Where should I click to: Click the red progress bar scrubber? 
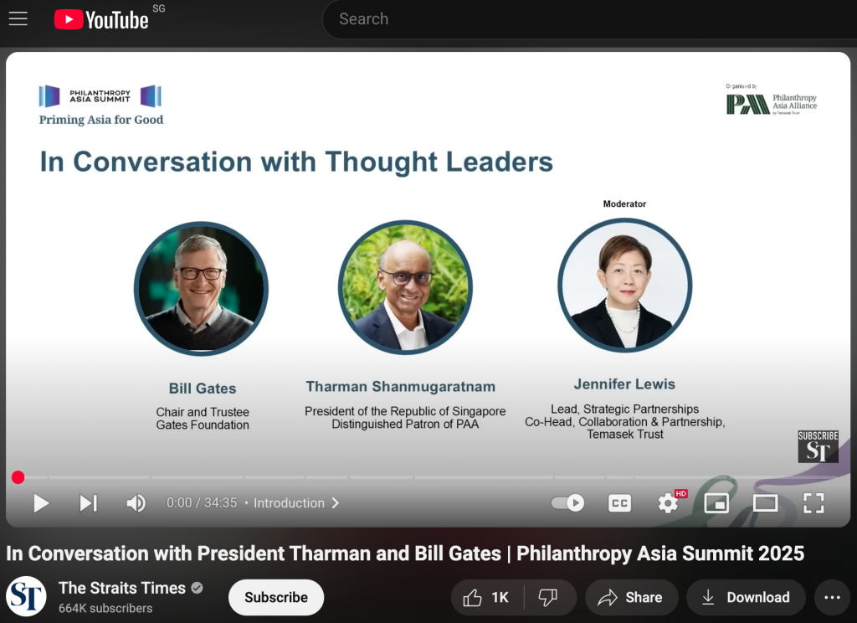click(x=18, y=477)
